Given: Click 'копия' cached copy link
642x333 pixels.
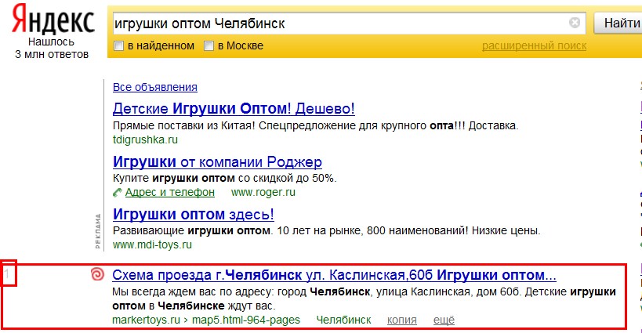Looking at the screenshot, I should pos(402,320).
